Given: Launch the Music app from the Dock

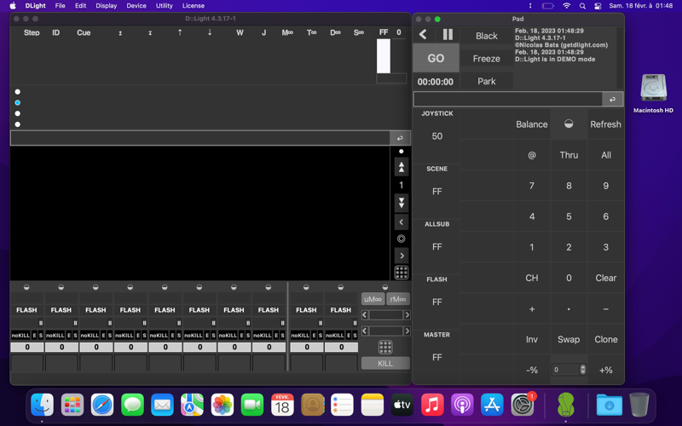Looking at the screenshot, I should (x=432, y=405).
